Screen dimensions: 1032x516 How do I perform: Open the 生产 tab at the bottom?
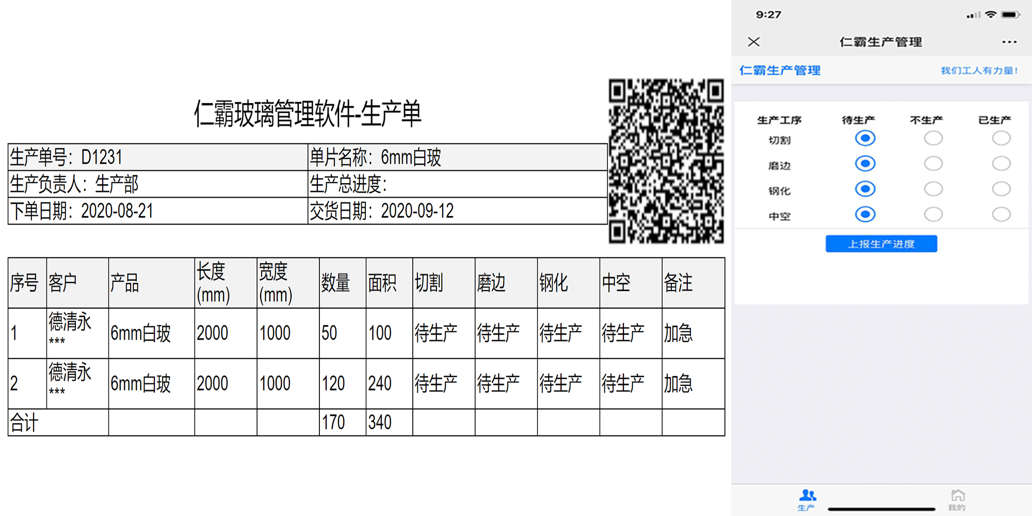tap(808, 500)
